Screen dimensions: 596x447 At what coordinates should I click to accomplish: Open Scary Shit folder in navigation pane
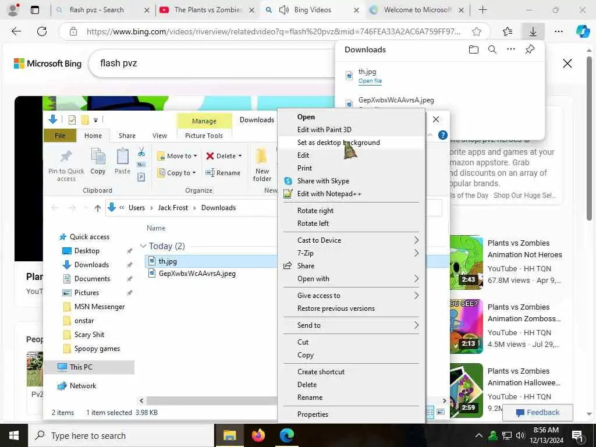click(x=89, y=335)
